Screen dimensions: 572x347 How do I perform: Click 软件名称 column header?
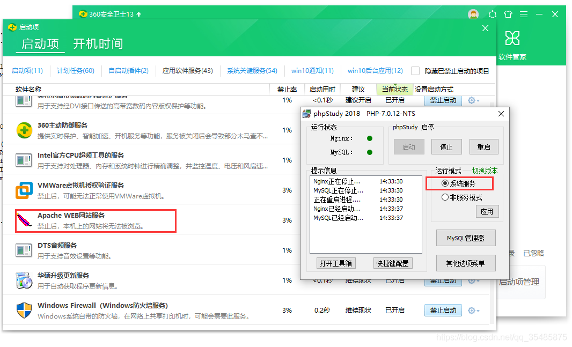pos(28,90)
